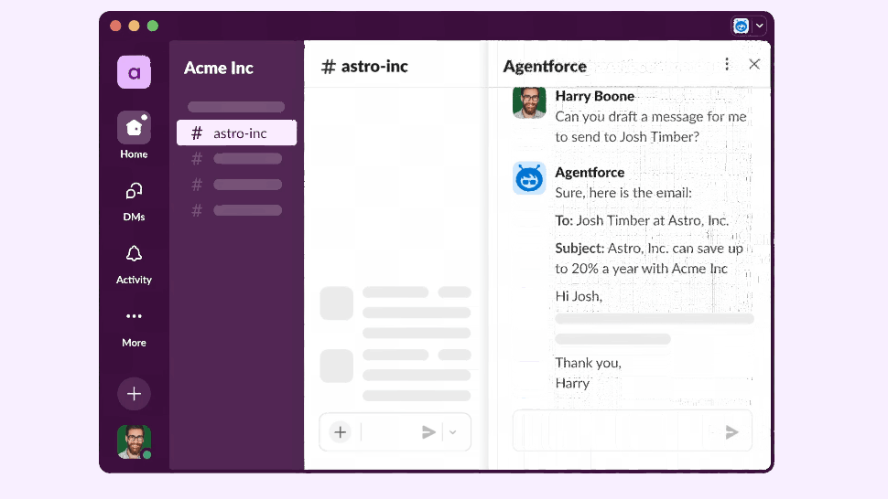The height and width of the screenshot is (499, 888).
Task: Send the message in astro-inc composer
Action: [x=428, y=432]
